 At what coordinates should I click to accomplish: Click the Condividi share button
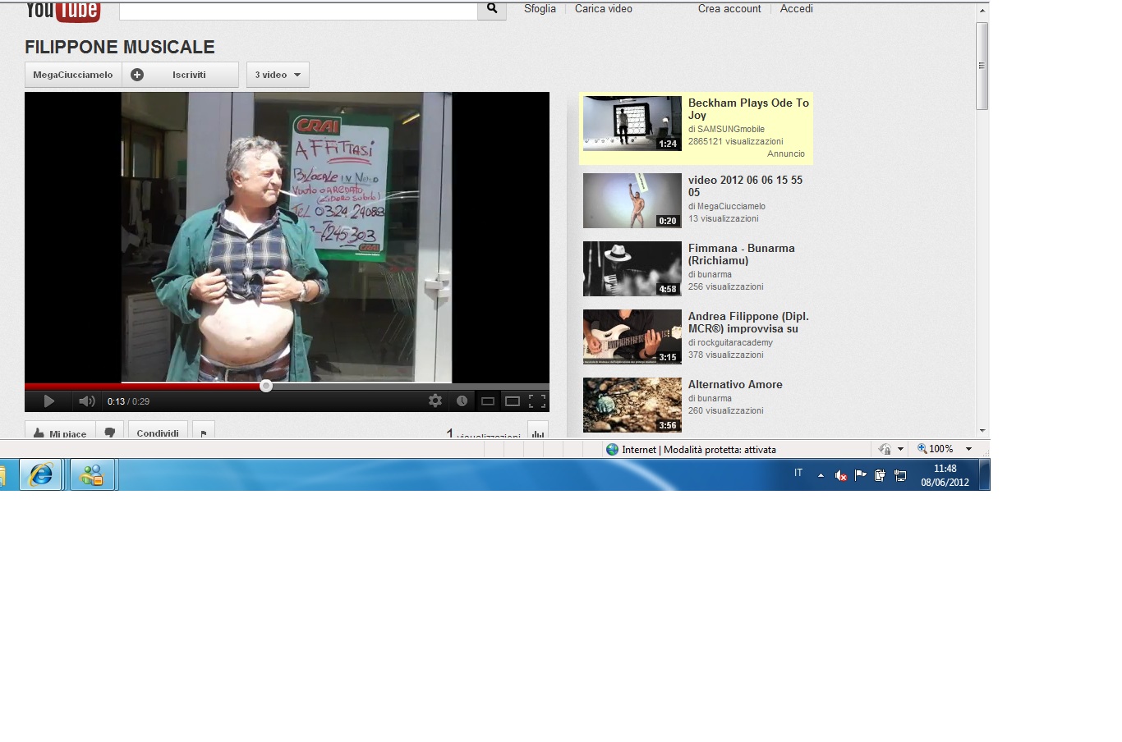[x=158, y=432]
